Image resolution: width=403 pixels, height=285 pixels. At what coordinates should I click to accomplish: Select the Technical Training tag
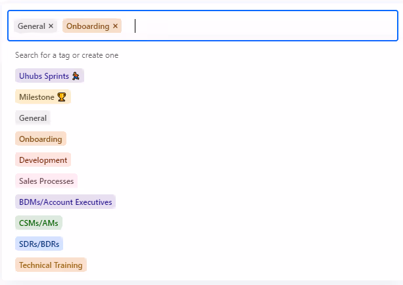51,265
